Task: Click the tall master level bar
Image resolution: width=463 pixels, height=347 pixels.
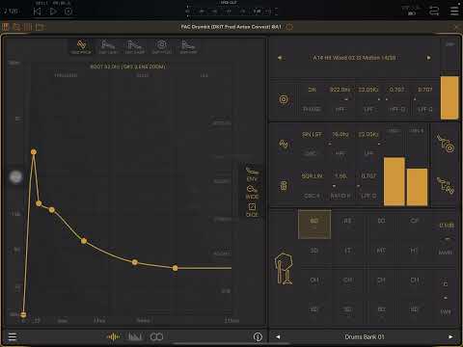Action: pos(449,97)
